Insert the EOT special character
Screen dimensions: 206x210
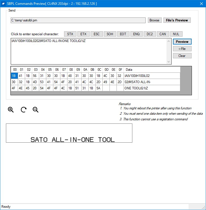pyautogui.click(x=123, y=34)
